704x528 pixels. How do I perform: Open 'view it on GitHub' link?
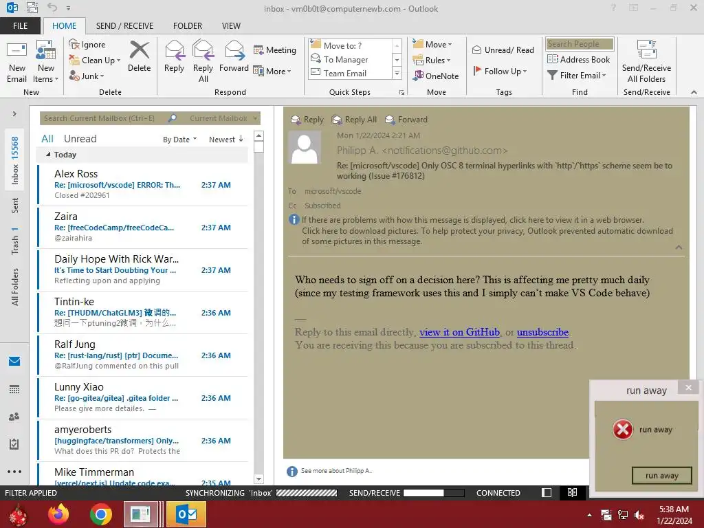[459, 332]
